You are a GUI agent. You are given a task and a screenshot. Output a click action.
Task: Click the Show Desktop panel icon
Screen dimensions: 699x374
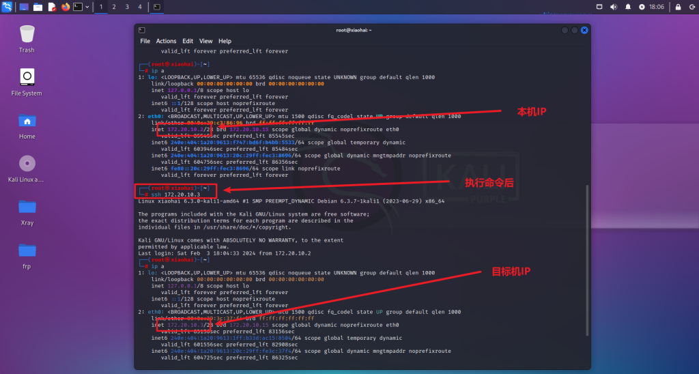24,7
